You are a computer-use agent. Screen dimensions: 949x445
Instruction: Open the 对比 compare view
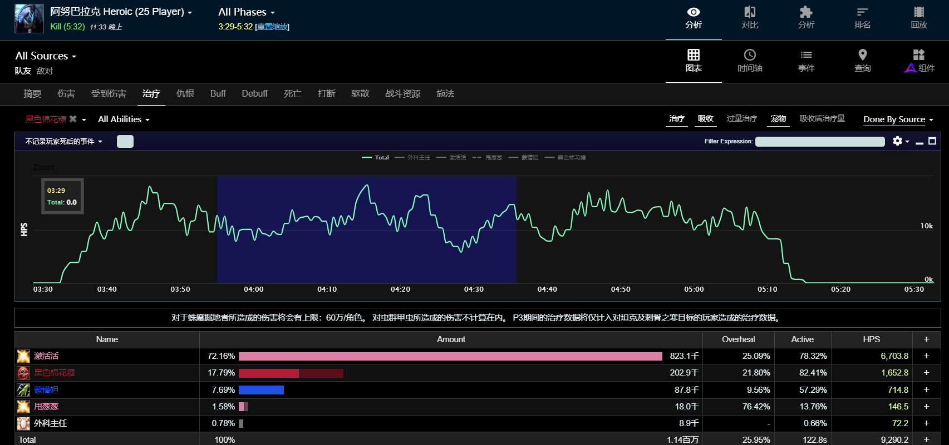[x=750, y=18]
